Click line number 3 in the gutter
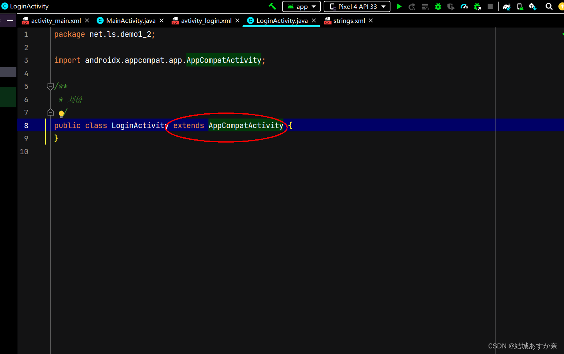 tap(26, 60)
